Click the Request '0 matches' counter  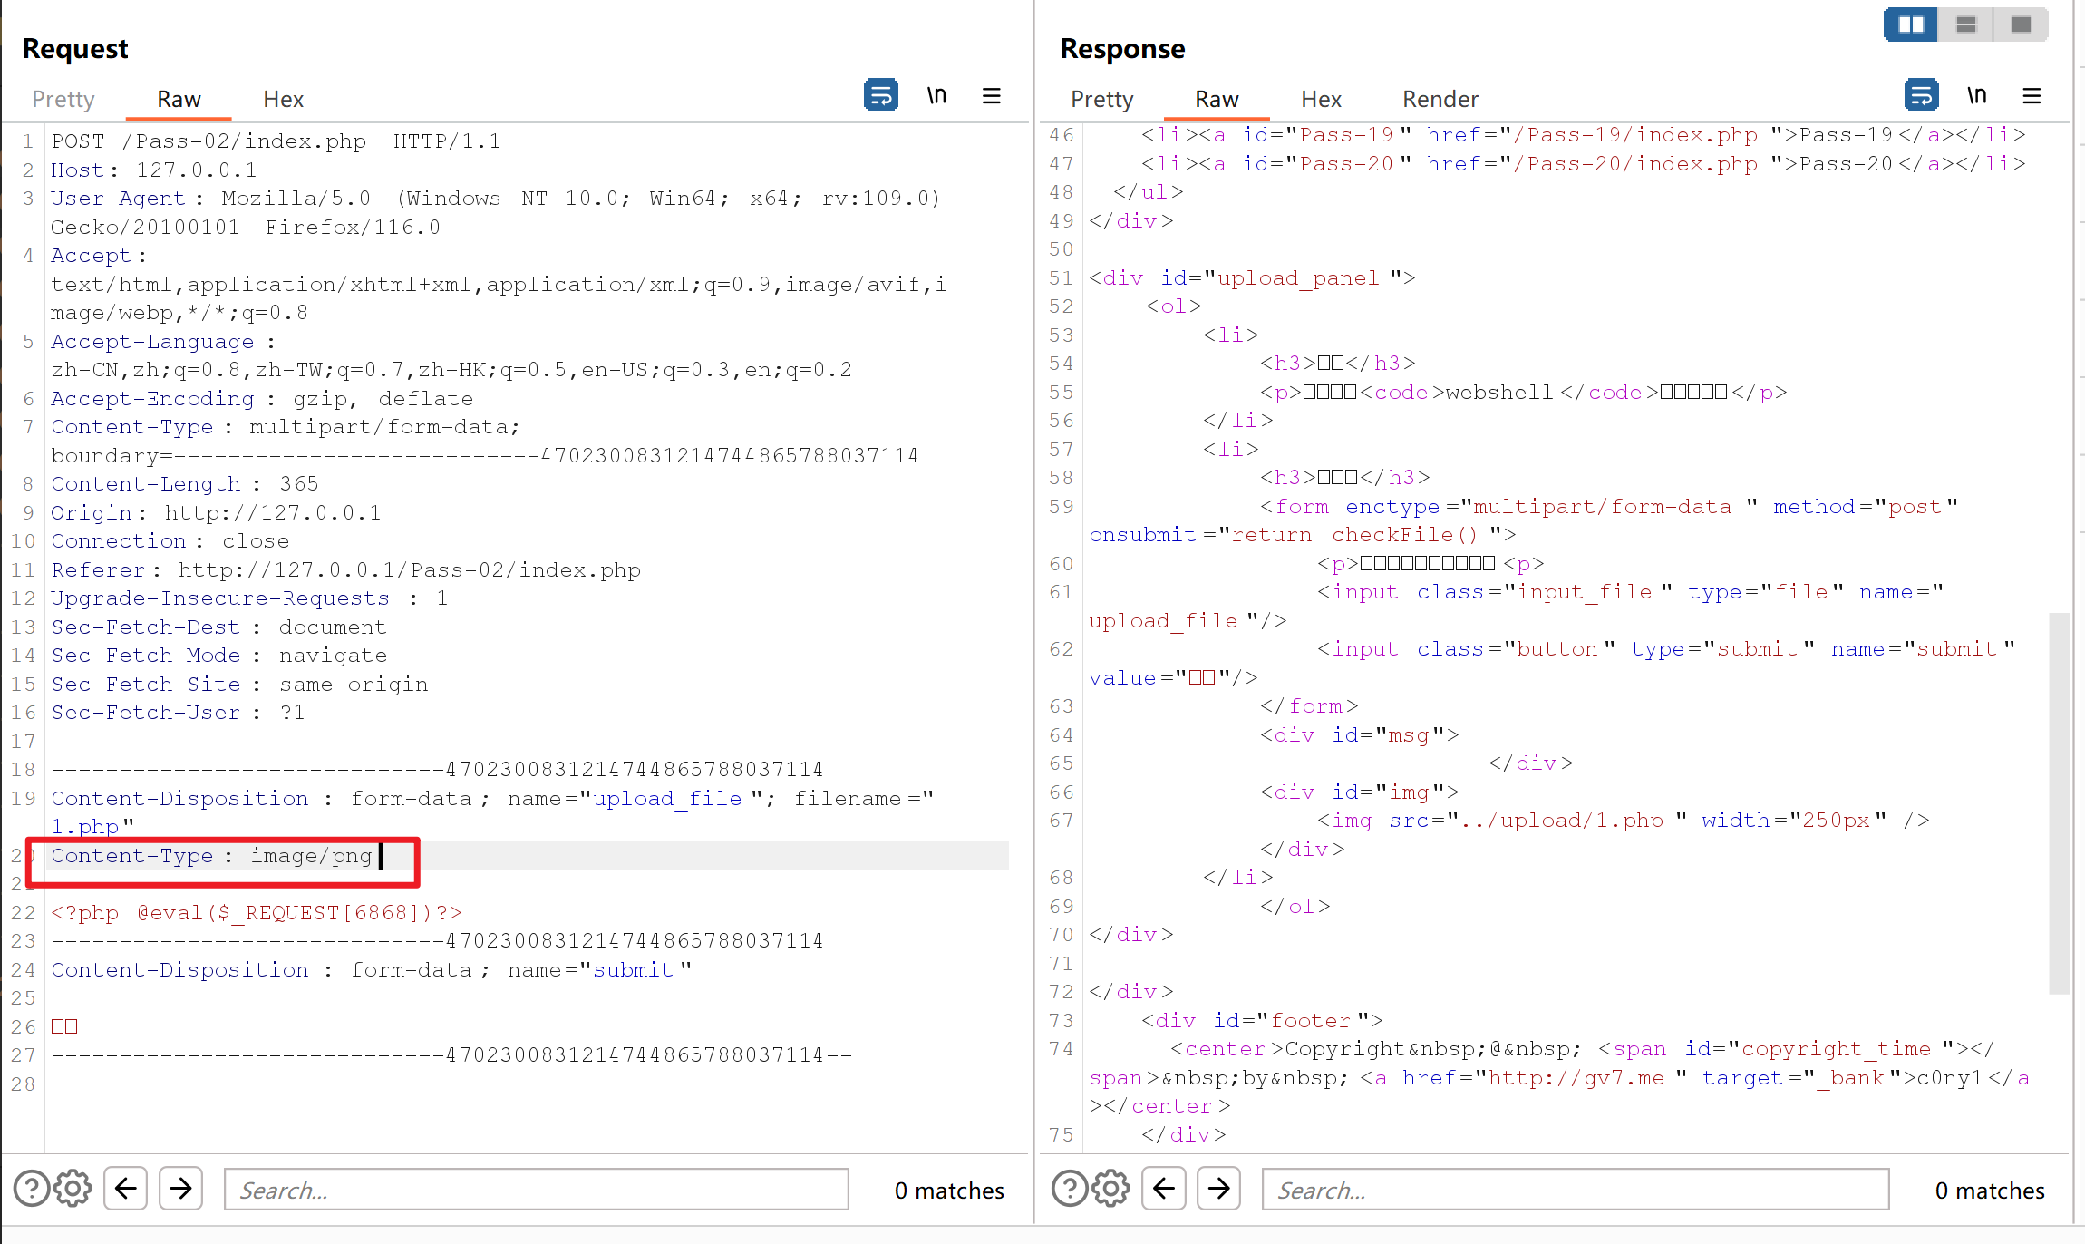point(949,1190)
